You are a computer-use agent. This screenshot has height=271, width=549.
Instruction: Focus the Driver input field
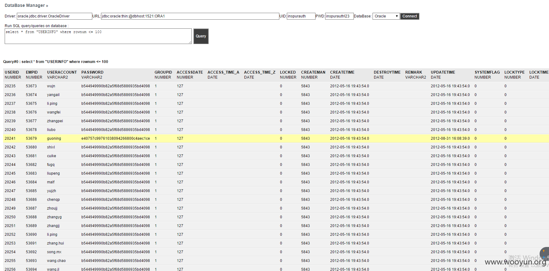tap(54, 16)
